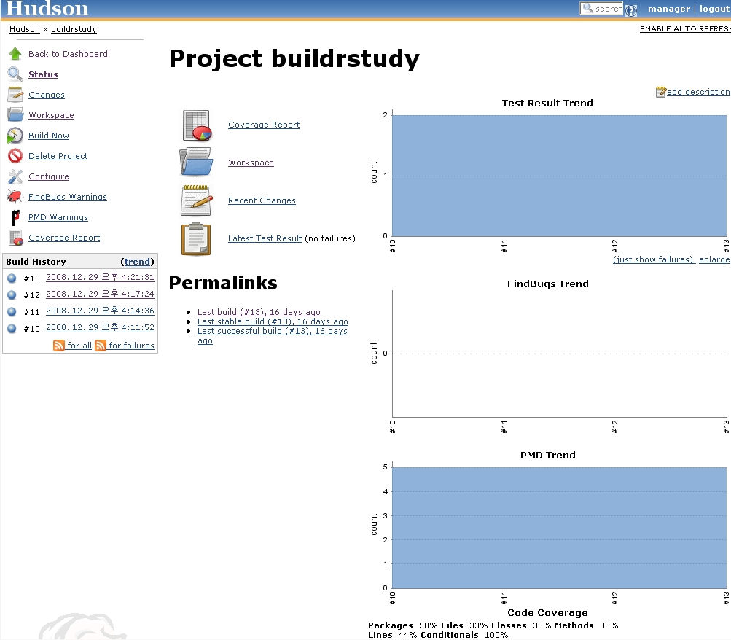Click the magnifying glass Status icon

[15, 74]
